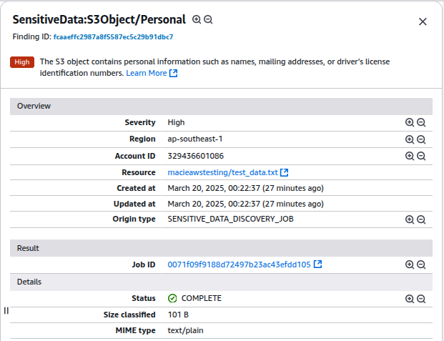This screenshot has width=444, height=341.
Task: Click the COMPLETE status text
Action: 202,298
